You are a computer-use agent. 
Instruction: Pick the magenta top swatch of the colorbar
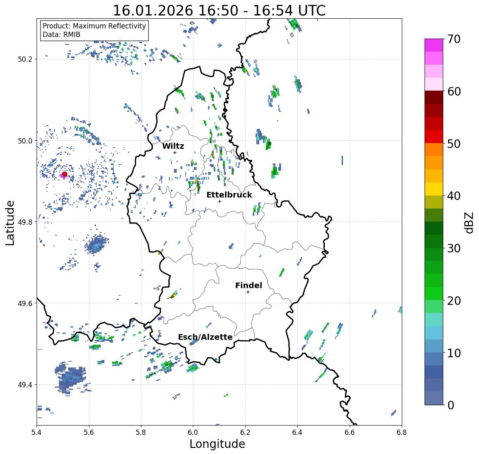click(x=434, y=45)
